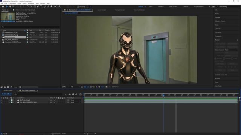Open the Project panel menu icon
Screen dimensions: 241x135
coord(8,10)
